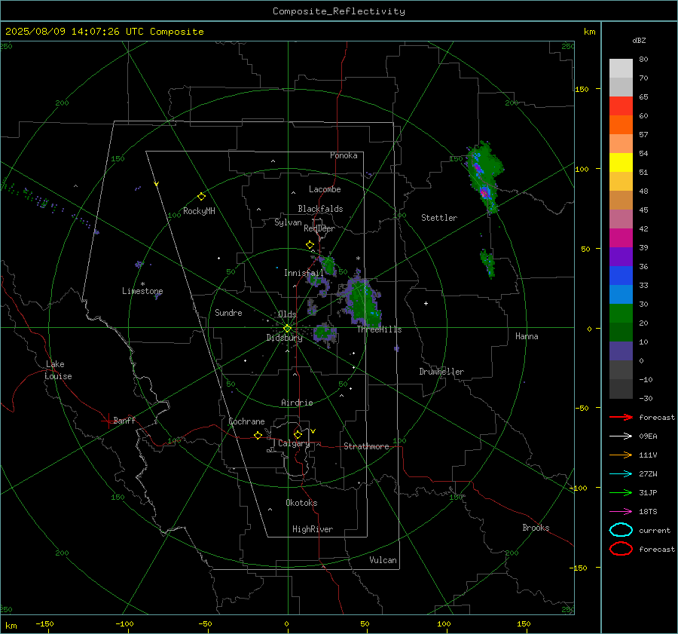The image size is (678, 634).
Task: Click the yellow diamond marker above Calgary
Action: 298,434
